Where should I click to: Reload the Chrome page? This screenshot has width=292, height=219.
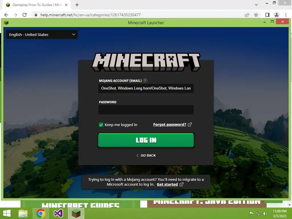point(25,15)
